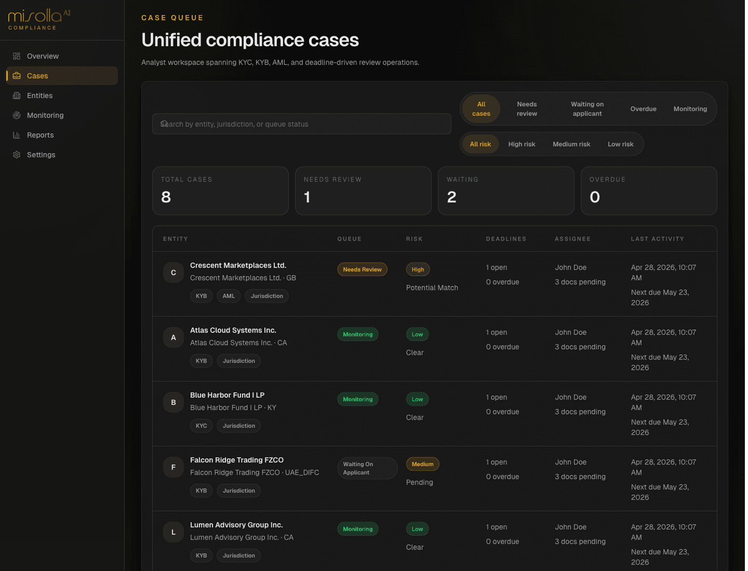Select the All risk filter
The image size is (748, 571).
coord(480,144)
